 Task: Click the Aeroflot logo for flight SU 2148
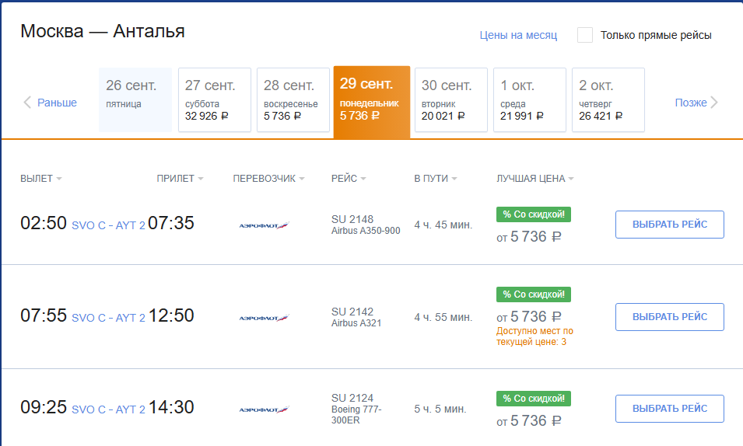click(x=263, y=225)
